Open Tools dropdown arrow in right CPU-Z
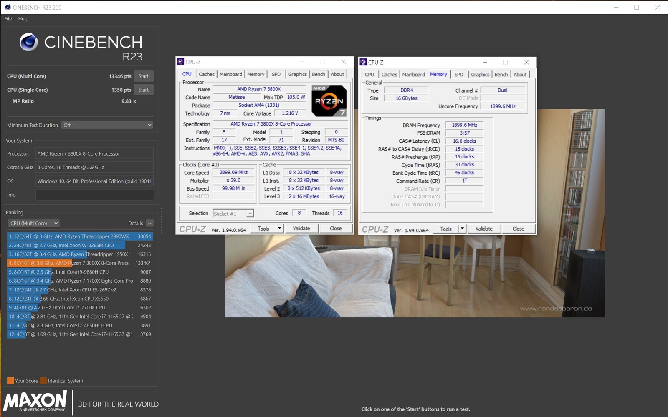This screenshot has height=417, width=668. click(x=462, y=229)
